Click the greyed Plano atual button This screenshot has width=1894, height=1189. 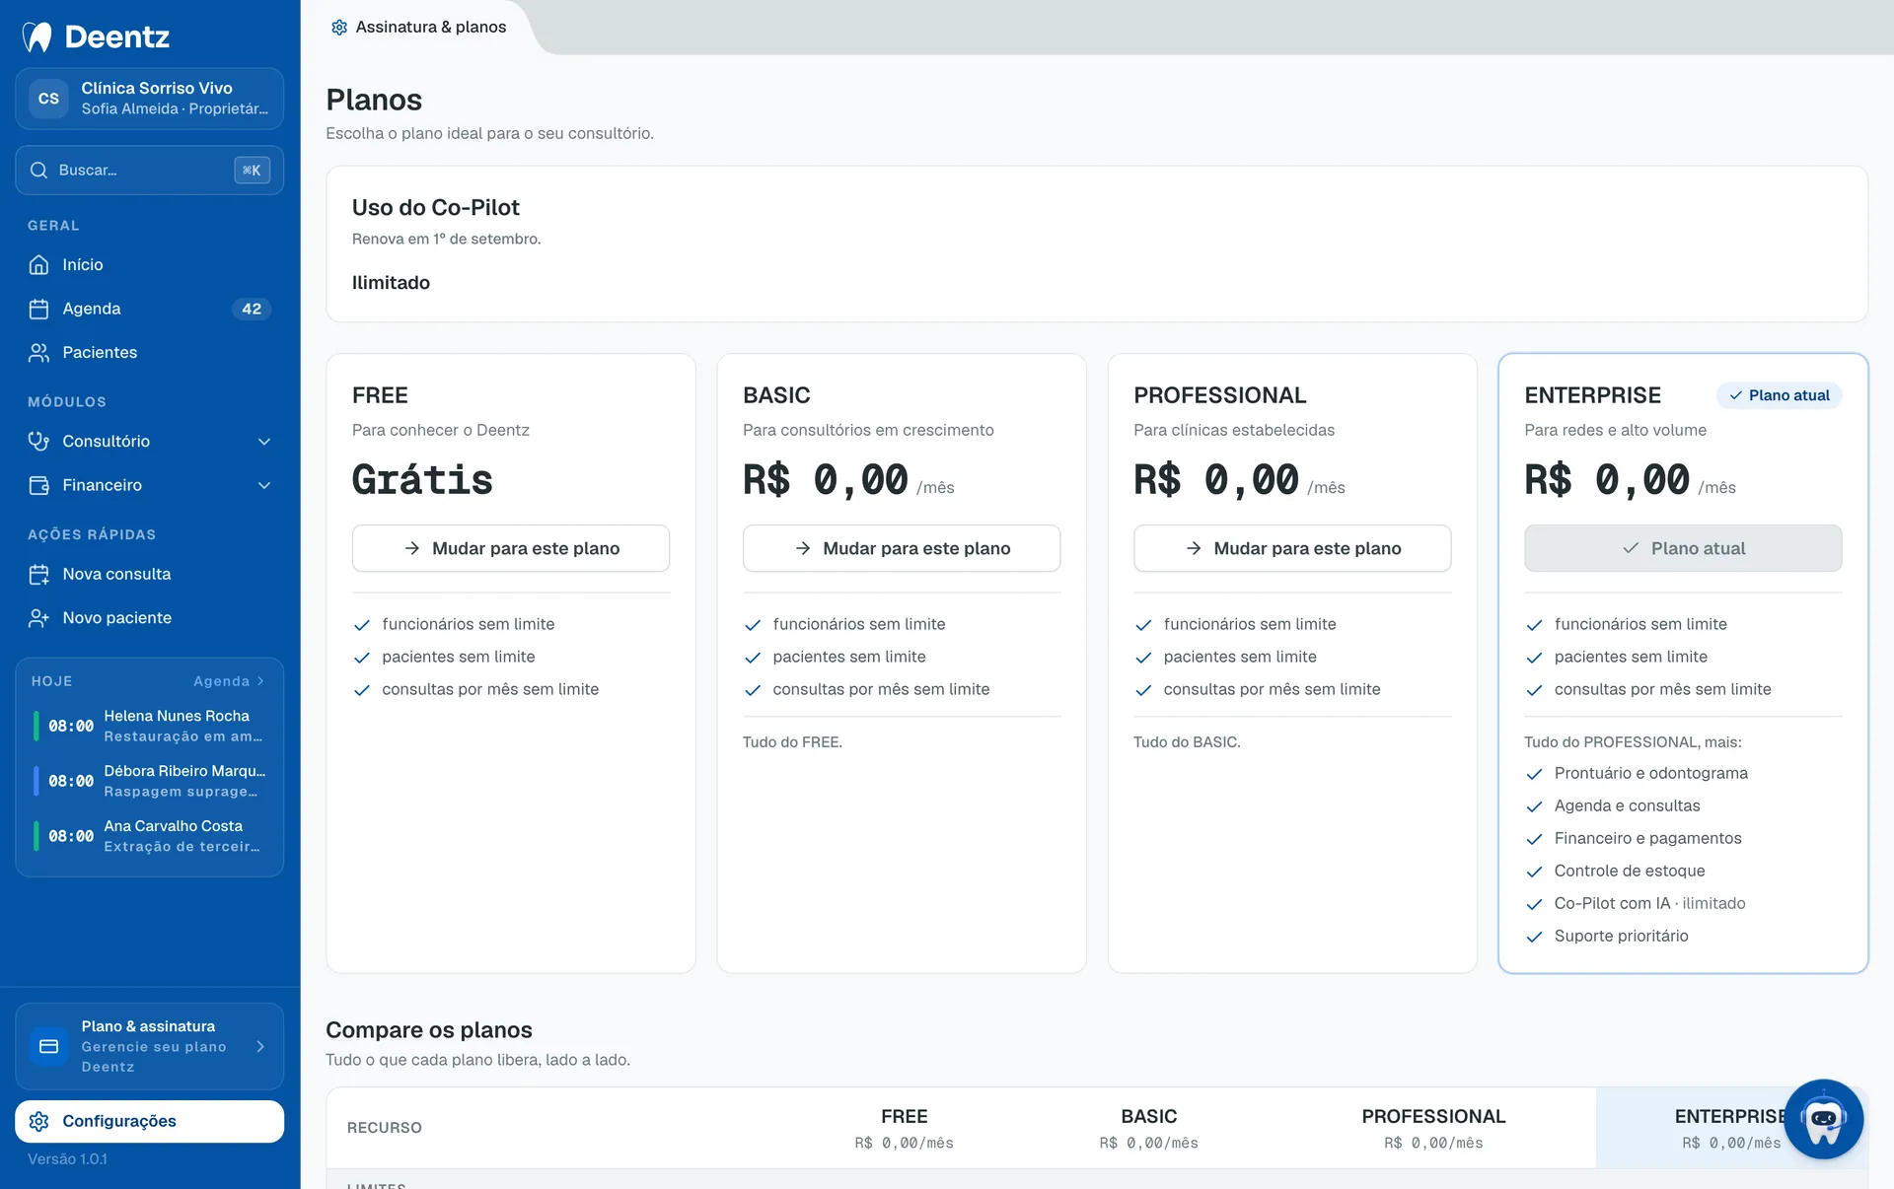[1683, 548]
